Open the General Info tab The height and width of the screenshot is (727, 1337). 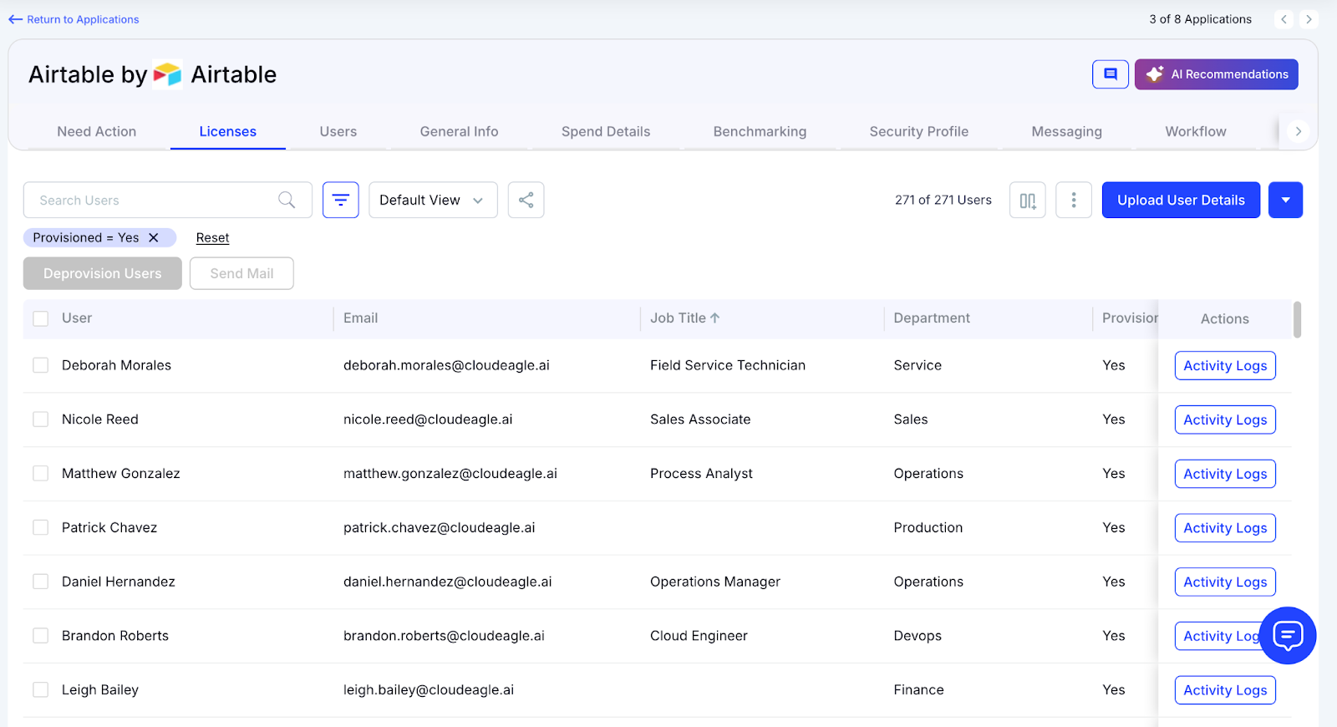click(459, 131)
